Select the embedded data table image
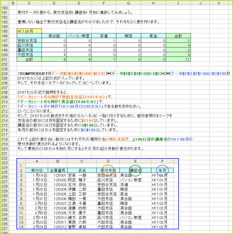 pos(98,193)
